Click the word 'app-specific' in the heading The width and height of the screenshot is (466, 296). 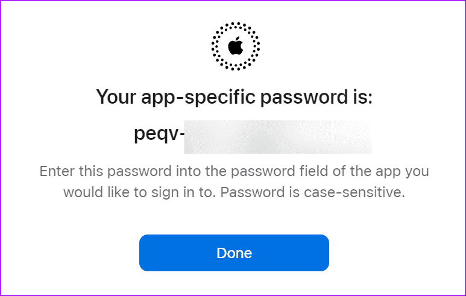click(x=198, y=97)
